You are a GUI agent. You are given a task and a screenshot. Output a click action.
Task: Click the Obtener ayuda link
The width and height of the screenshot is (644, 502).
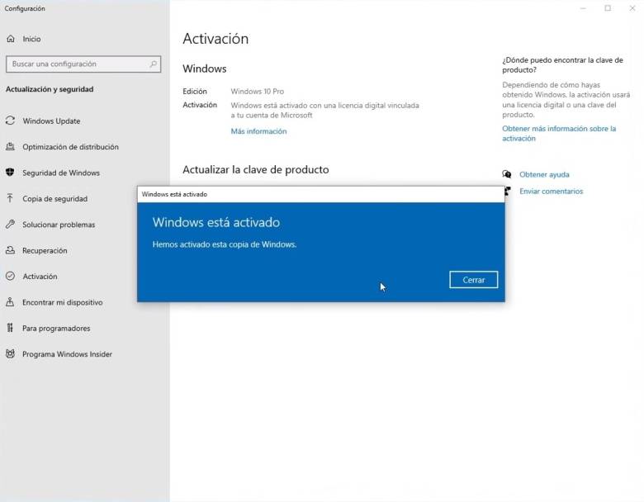pos(544,174)
